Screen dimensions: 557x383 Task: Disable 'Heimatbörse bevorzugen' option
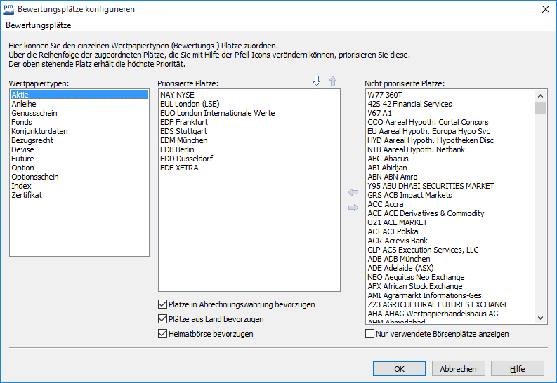163,335
